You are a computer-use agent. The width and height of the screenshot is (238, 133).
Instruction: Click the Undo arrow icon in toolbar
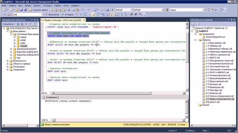83,10
